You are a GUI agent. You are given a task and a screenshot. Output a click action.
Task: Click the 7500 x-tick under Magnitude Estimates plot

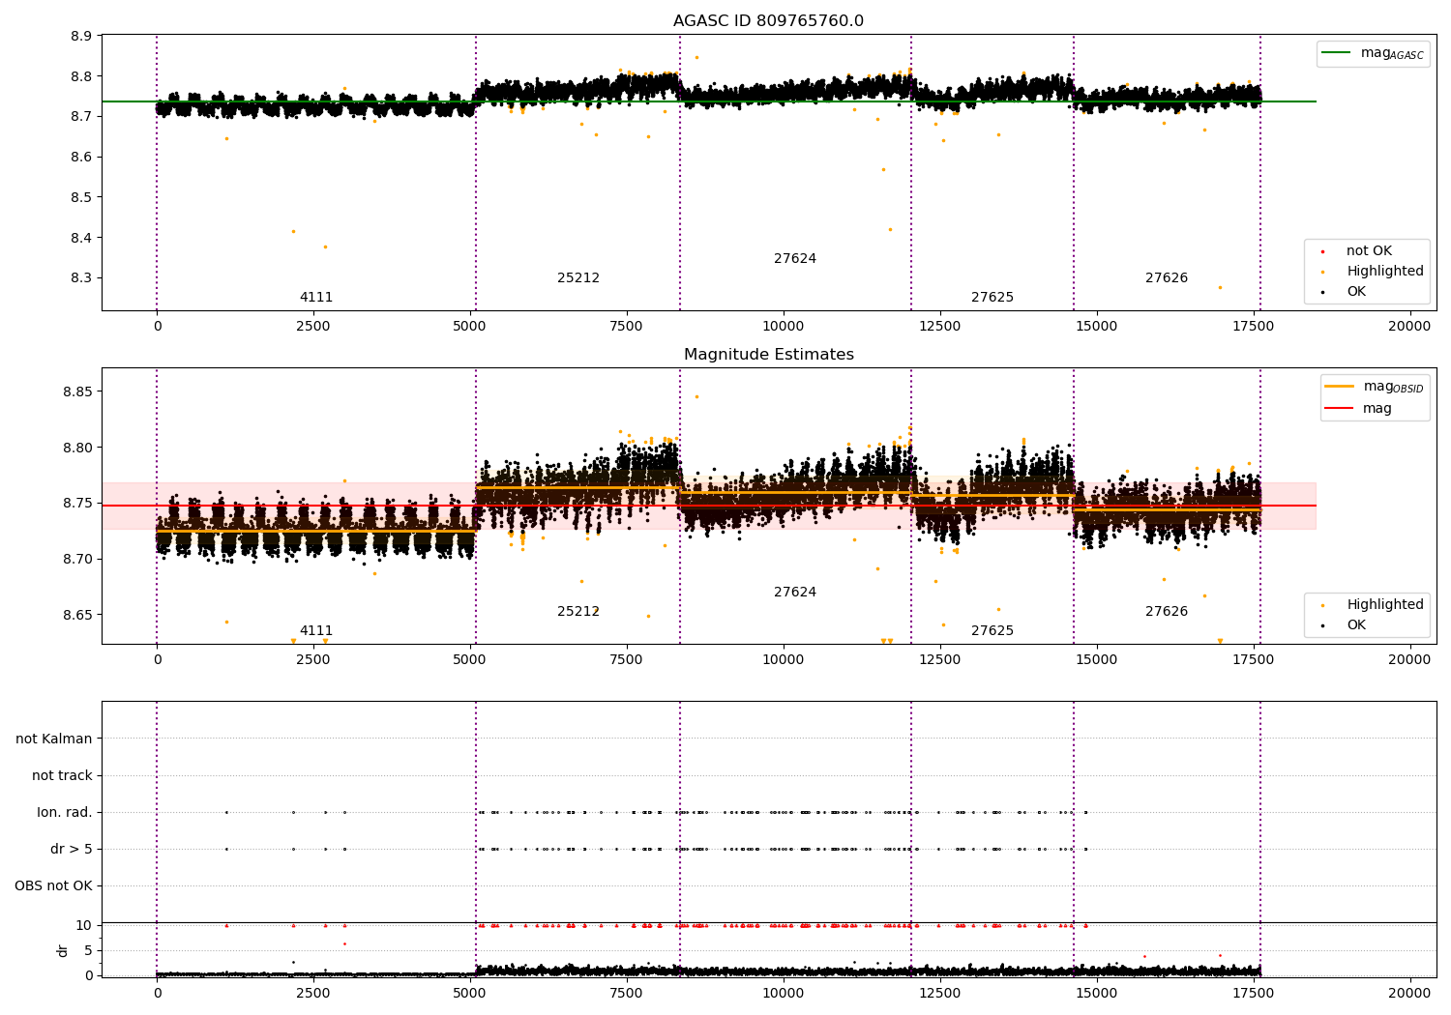(x=627, y=660)
